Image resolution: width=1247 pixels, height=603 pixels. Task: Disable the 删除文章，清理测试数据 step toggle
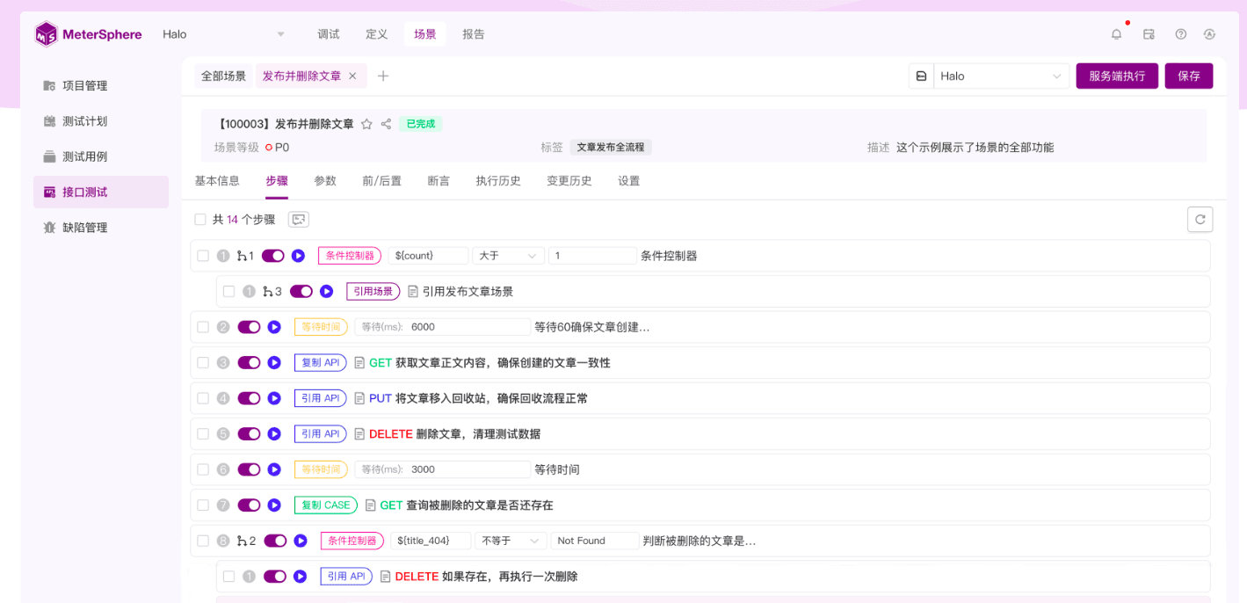click(249, 433)
